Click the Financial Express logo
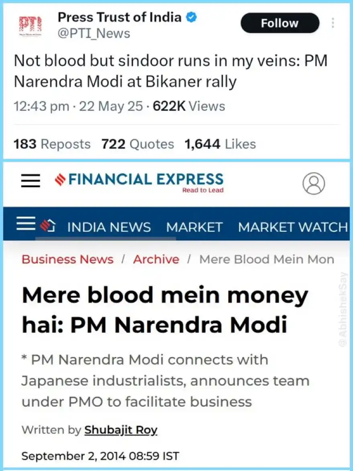 [x=139, y=182]
